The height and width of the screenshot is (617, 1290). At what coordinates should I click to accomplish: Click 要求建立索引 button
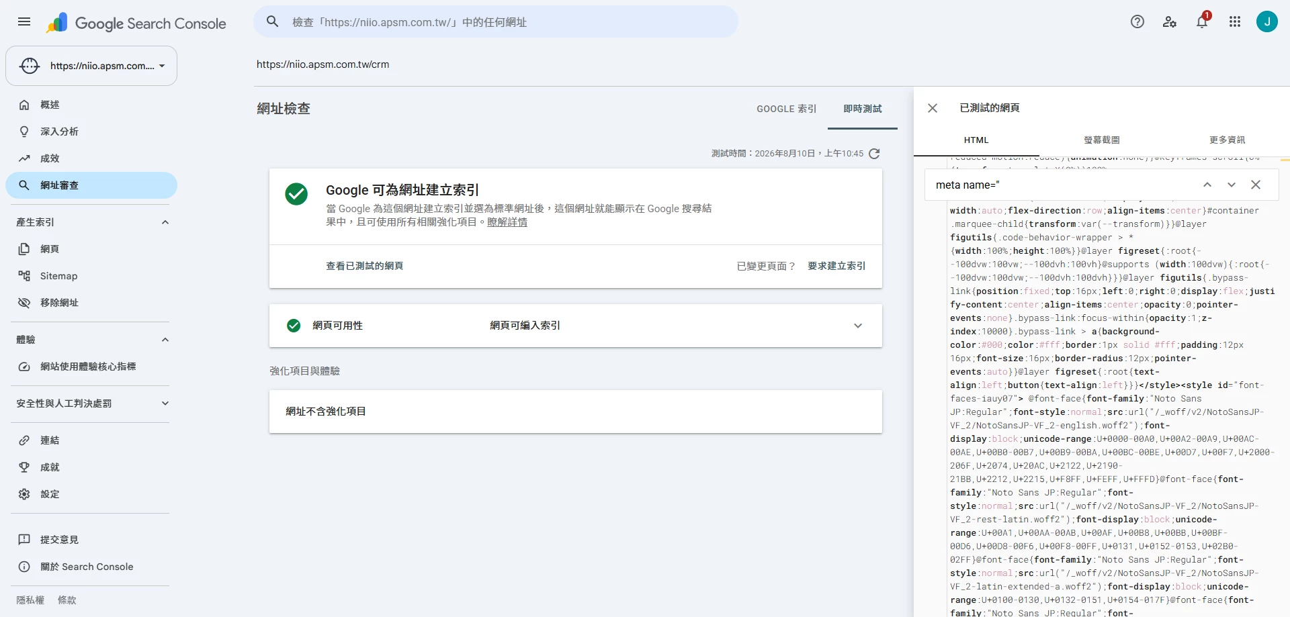point(836,266)
